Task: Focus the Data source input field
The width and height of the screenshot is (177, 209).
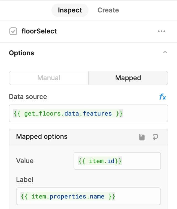Action: click(x=88, y=113)
